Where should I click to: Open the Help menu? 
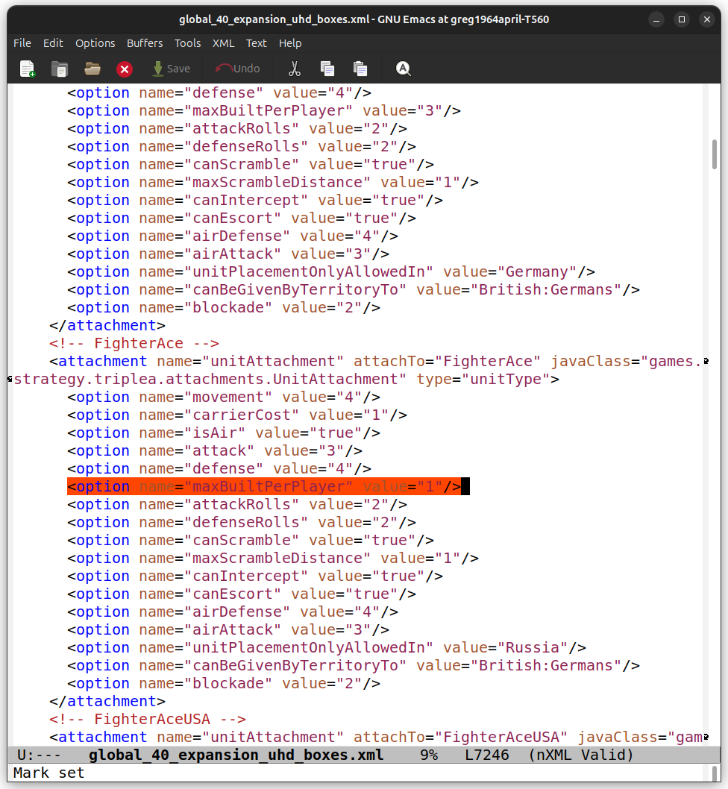[x=290, y=43]
